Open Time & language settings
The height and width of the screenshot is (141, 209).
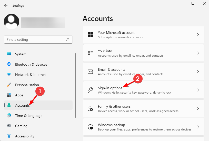pyautogui.click(x=38, y=116)
